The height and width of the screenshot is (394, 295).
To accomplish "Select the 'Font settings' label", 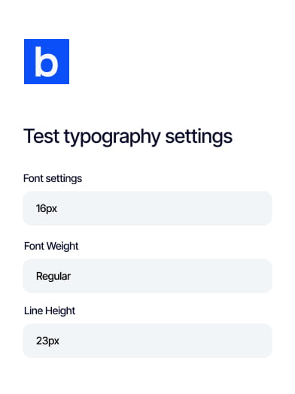I will (x=53, y=179).
